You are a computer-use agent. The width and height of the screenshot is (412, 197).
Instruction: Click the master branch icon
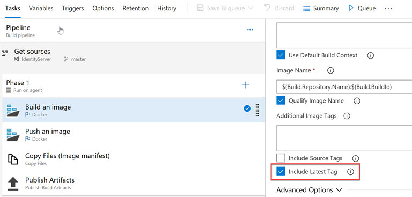coord(66,59)
